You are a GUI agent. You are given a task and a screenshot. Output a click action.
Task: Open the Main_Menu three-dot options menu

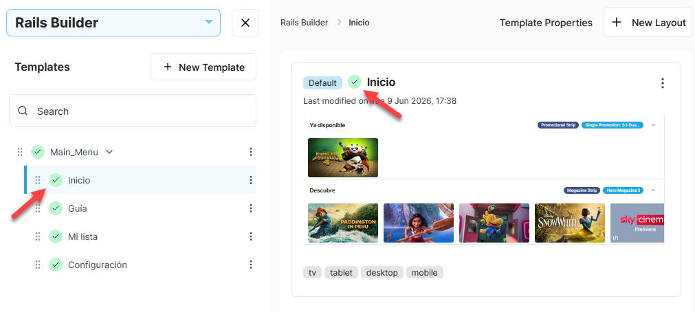[251, 152]
